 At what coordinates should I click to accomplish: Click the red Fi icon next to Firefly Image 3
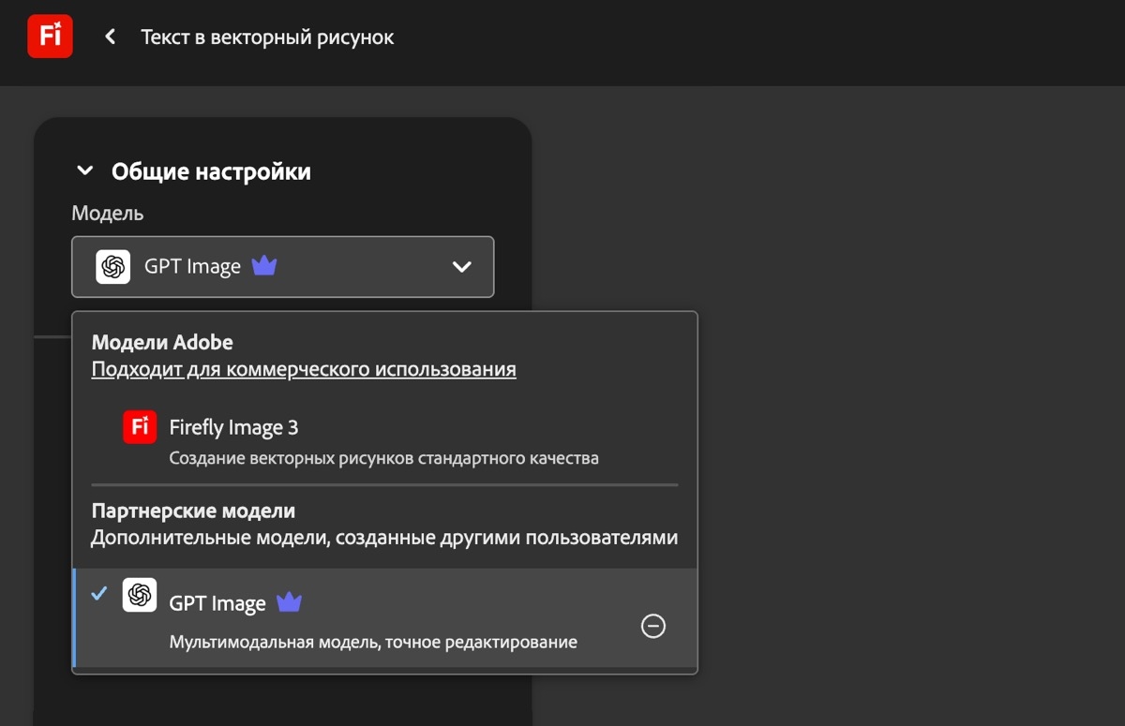140,426
